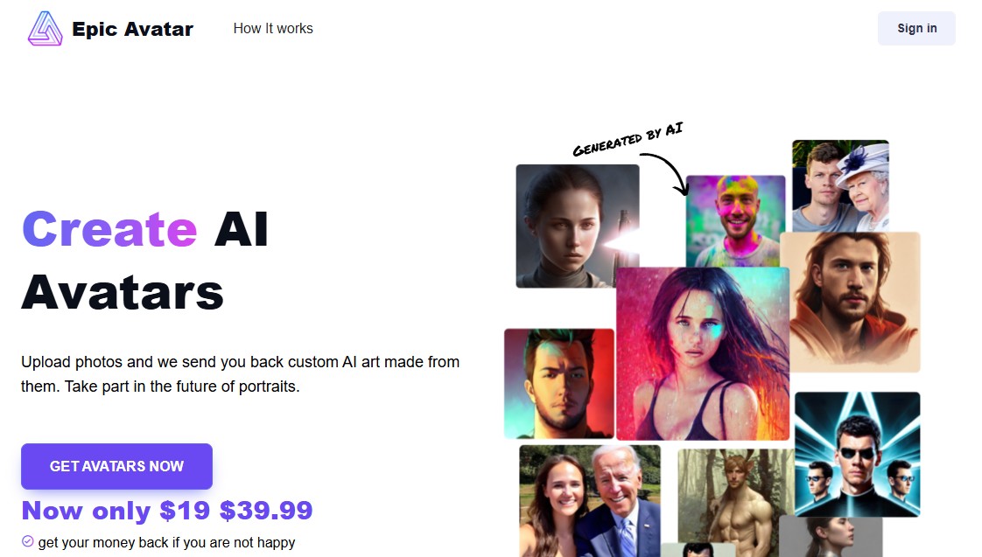Click the Sign in button

[x=916, y=28]
